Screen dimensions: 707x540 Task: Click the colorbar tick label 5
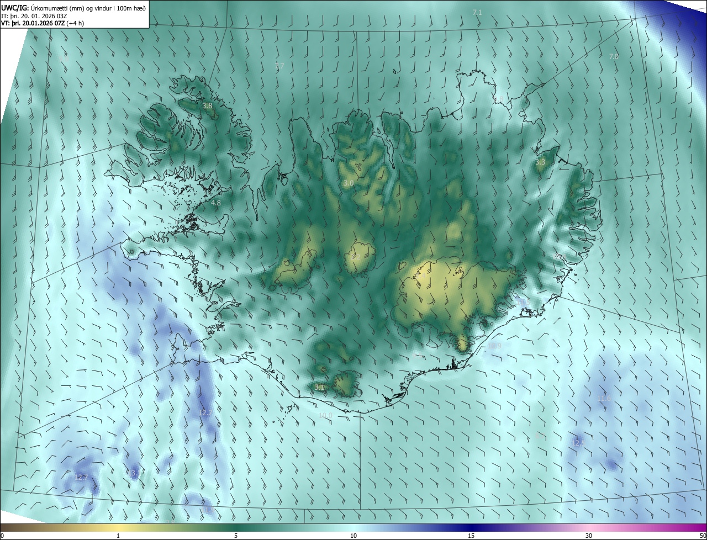click(x=236, y=536)
